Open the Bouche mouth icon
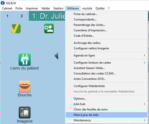Screen dimensions: 149x124 point(24,87)
